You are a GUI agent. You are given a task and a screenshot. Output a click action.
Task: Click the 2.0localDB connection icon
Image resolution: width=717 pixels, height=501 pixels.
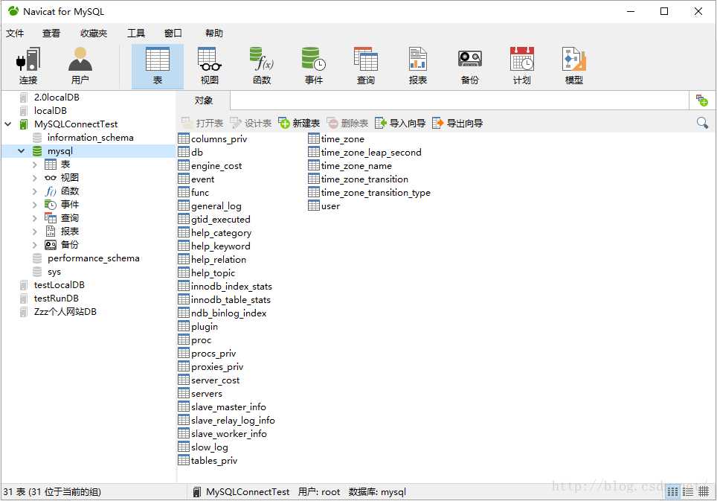23,98
